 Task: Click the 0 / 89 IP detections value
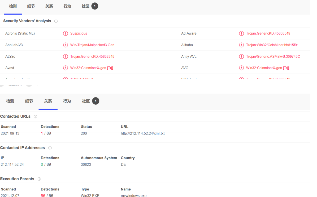coord(46,164)
